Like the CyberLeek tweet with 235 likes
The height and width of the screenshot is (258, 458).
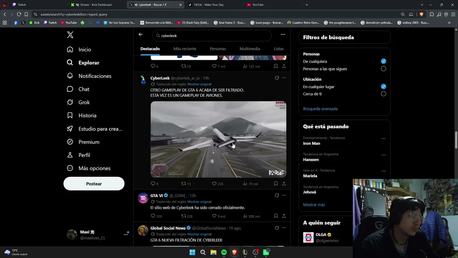[x=214, y=183]
